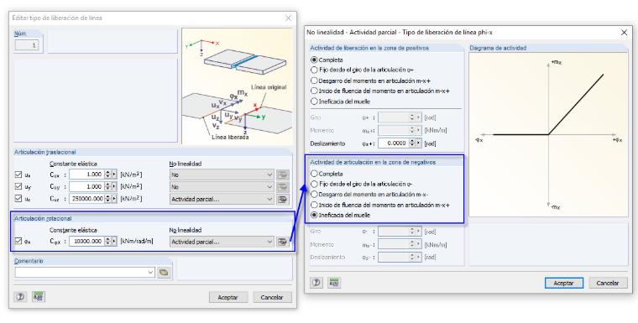Close the Editar tipo de liberación dialog
Viewport: 638px width, 323px height.
coord(288,18)
